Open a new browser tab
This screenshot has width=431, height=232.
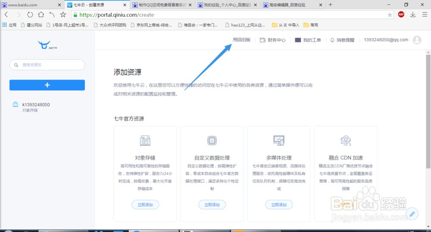click(x=331, y=5)
